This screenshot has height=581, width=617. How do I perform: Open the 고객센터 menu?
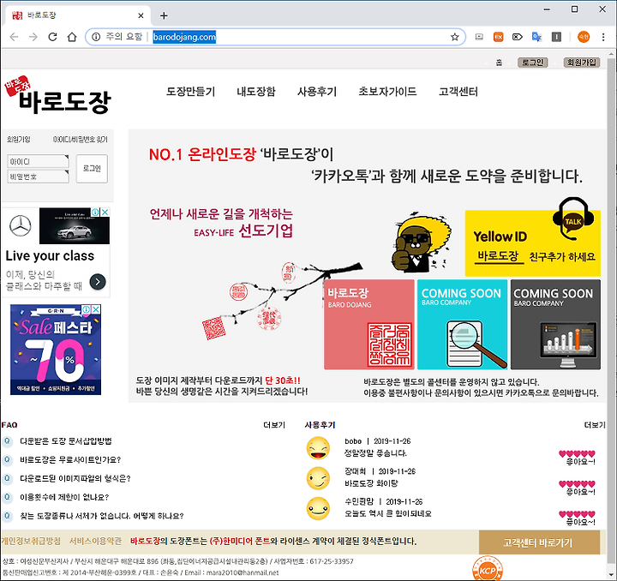(458, 92)
